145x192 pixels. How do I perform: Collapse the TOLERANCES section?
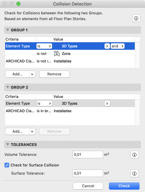coord(7,145)
